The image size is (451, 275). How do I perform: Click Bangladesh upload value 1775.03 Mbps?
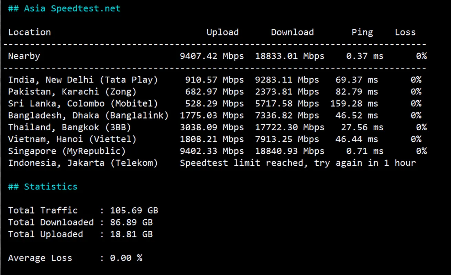pos(212,115)
